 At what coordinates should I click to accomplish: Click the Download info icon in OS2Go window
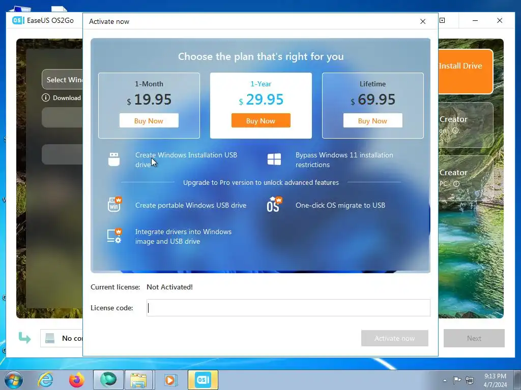45,98
